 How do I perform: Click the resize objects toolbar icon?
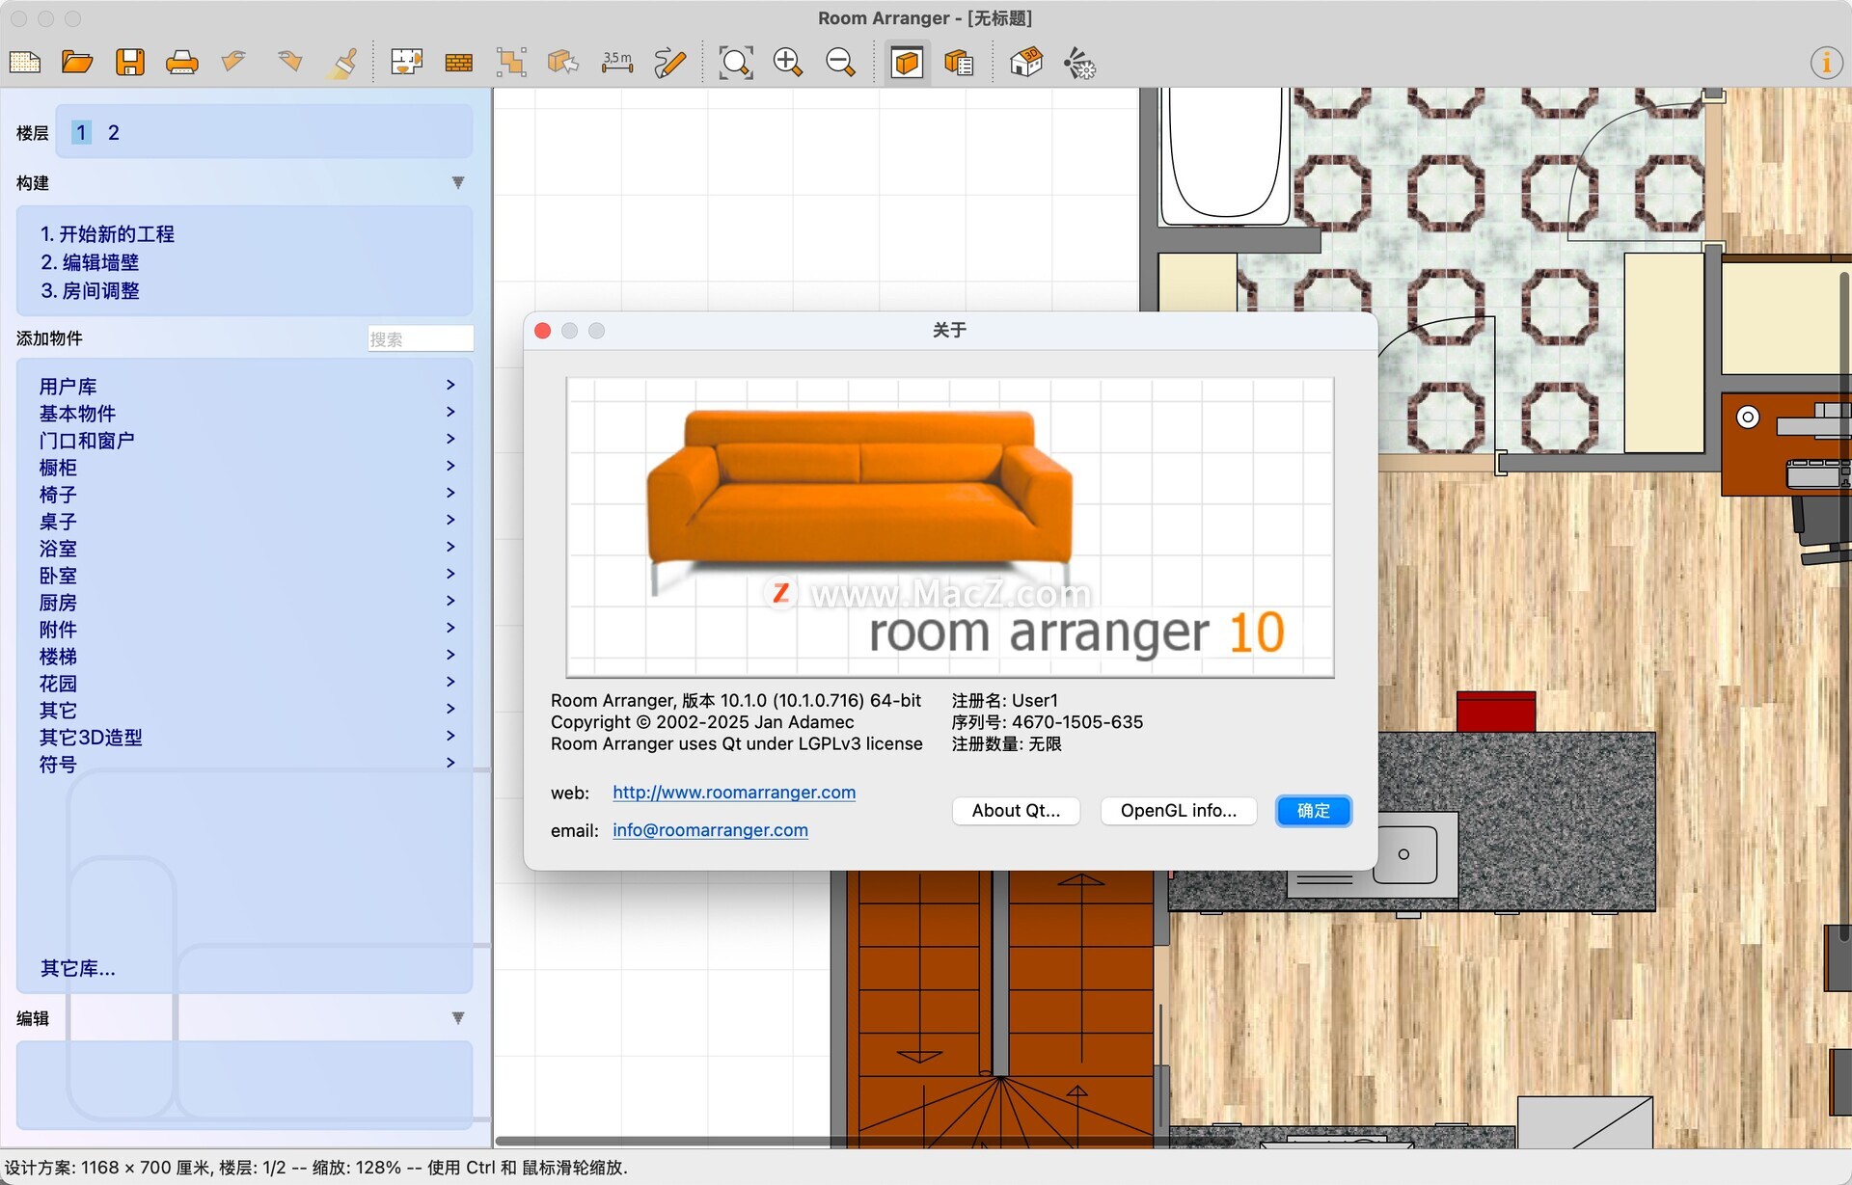tap(511, 63)
